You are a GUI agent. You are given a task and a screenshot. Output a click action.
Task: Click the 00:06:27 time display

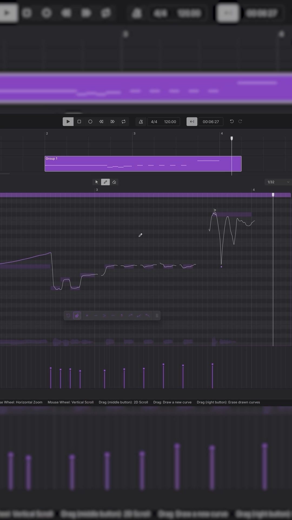click(x=211, y=122)
